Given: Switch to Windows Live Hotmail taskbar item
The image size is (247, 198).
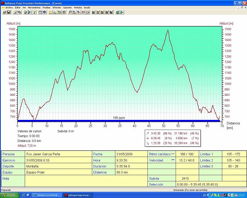Looking at the screenshot, I should click(47, 195).
